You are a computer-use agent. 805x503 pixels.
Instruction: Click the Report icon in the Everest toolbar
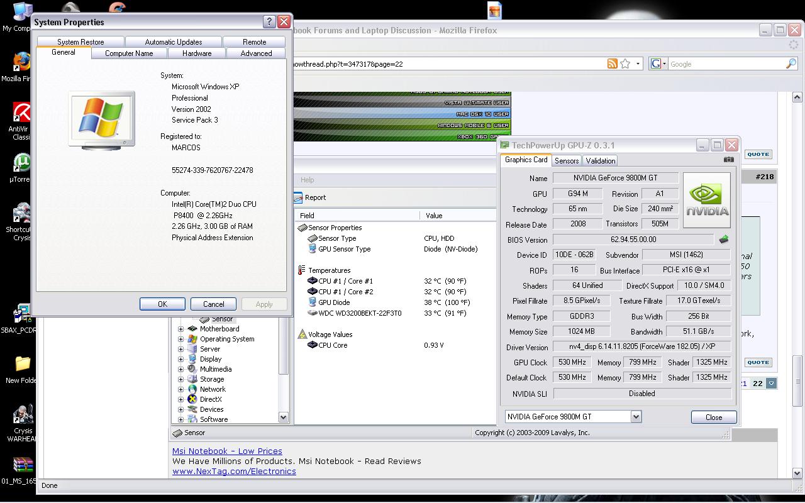(299, 197)
